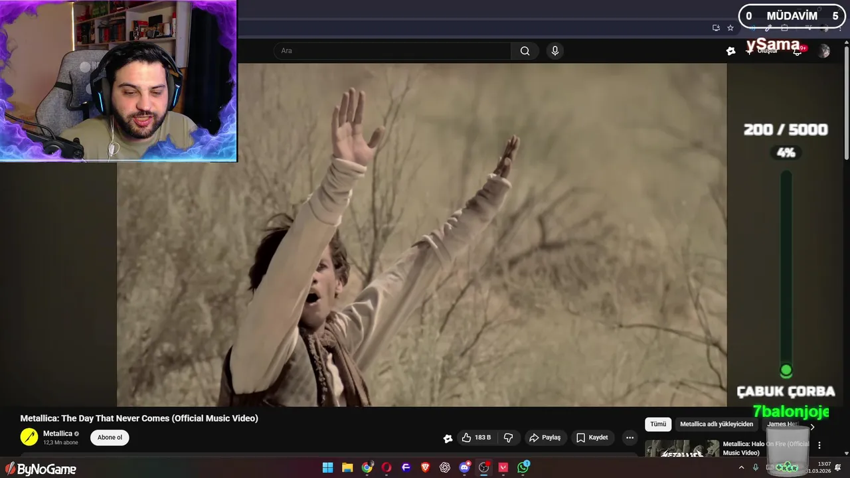This screenshot has height=478, width=850.
Task: Open Metallica: Halo On Fire title link
Action: tap(766, 448)
